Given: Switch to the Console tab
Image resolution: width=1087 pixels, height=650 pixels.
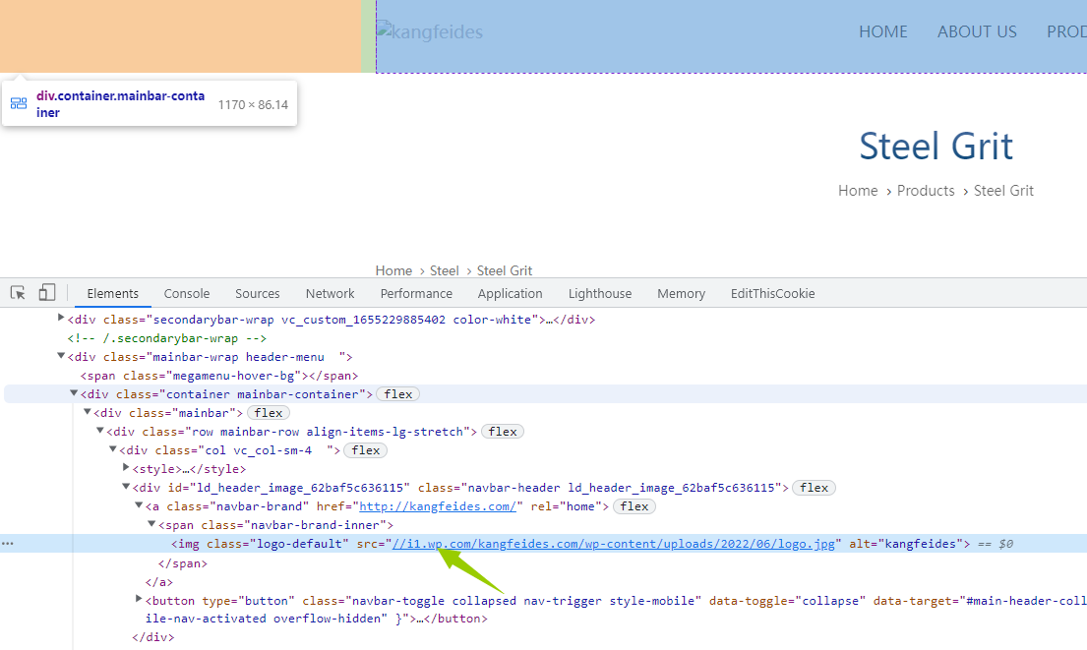Looking at the screenshot, I should [x=187, y=294].
